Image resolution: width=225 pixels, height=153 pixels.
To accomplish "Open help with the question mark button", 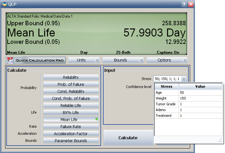I will (x=184, y=4).
